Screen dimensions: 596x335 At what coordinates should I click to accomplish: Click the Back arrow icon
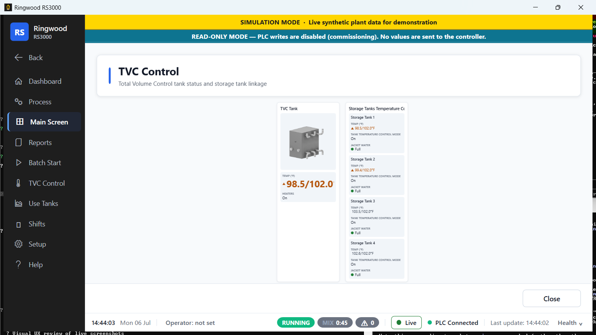coord(19,57)
